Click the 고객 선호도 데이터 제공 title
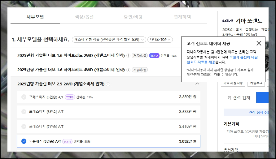 pos(208,44)
